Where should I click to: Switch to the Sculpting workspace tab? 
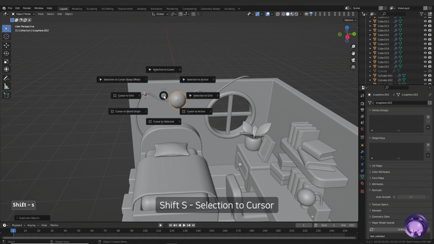pos(92,9)
